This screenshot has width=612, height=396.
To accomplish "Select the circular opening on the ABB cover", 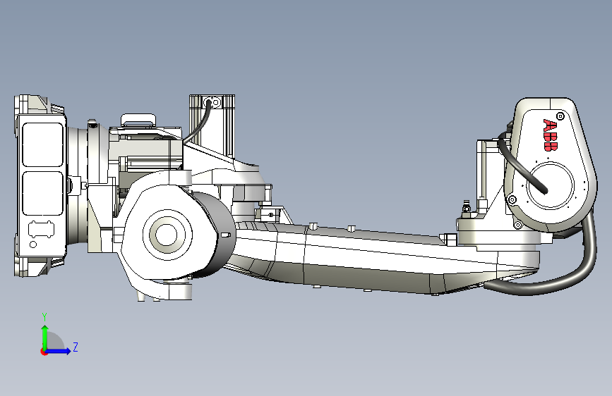I will point(551,186).
